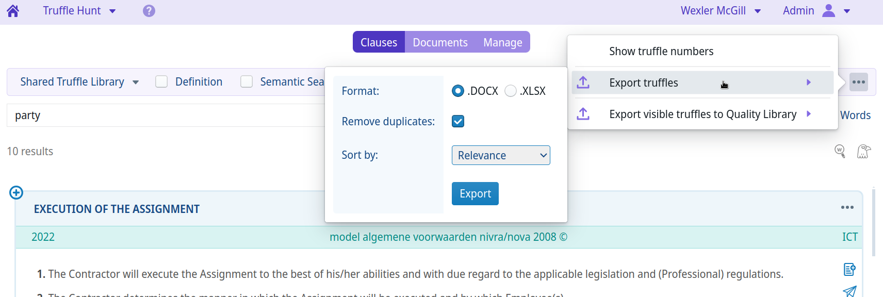Enable the Definition checkbox

[161, 82]
